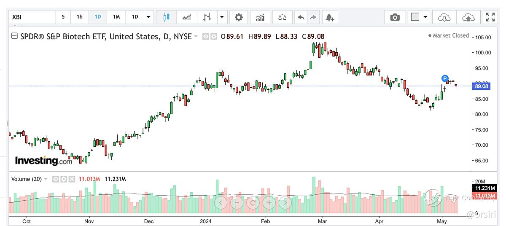Undo the last chart action
The height and width of the screenshot is (226, 506).
coord(301,17)
